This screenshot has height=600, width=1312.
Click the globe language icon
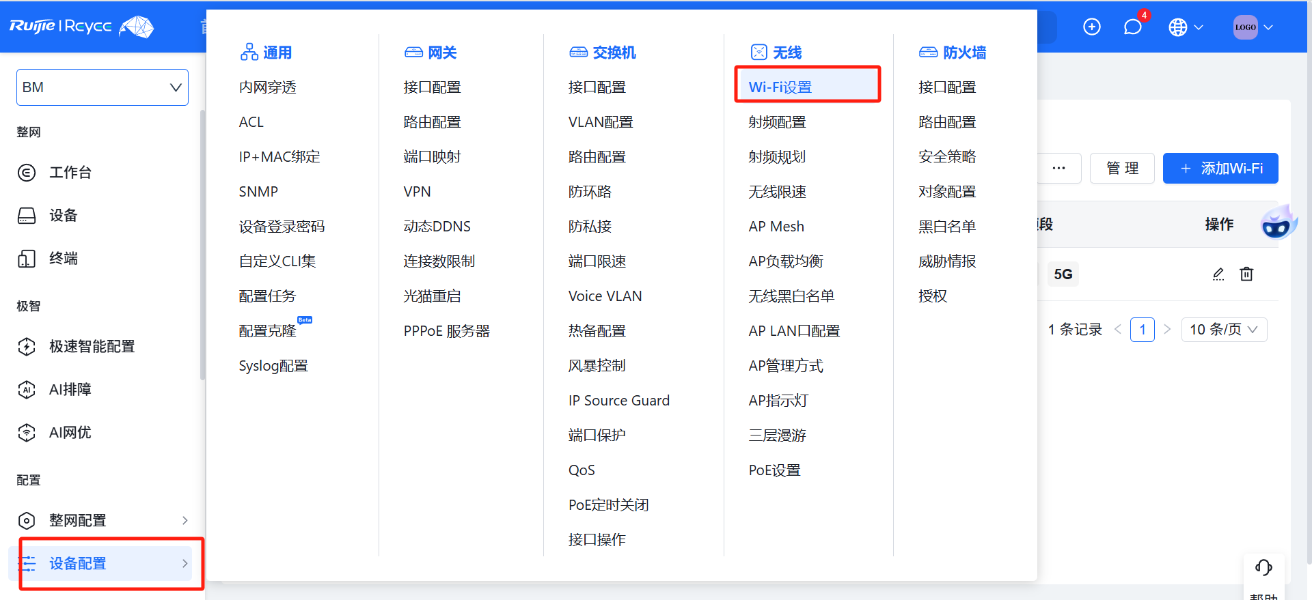[x=1177, y=27]
